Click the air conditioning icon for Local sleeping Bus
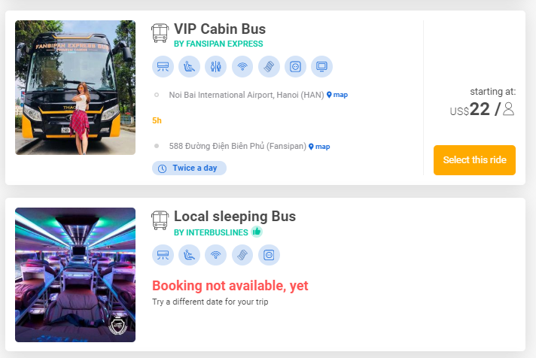 tap(163, 255)
